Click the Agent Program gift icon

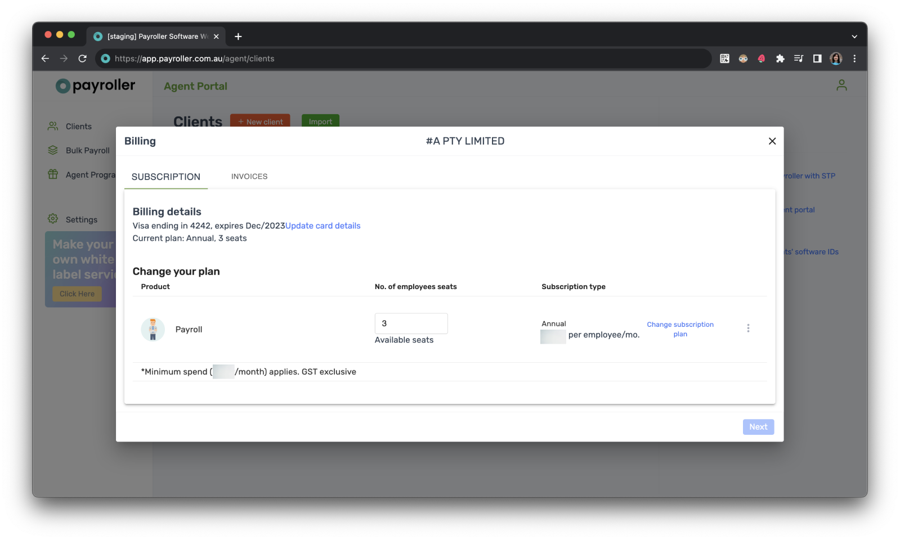(53, 174)
